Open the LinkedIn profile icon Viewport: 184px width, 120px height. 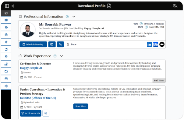[x=149, y=44]
